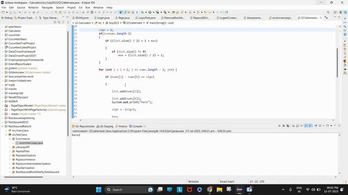
Task: Click the green Run button in toolbar
Action: [x=150, y=12]
